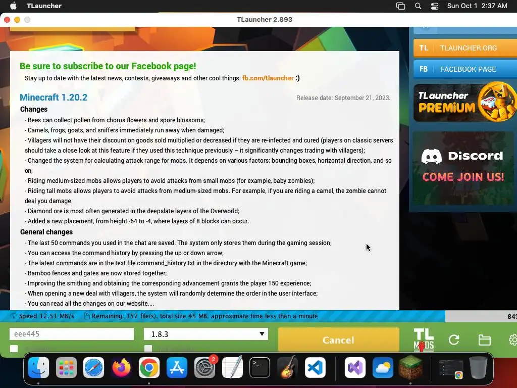Click the date and time in menu bar
The image size is (517, 388).
[x=477, y=6]
